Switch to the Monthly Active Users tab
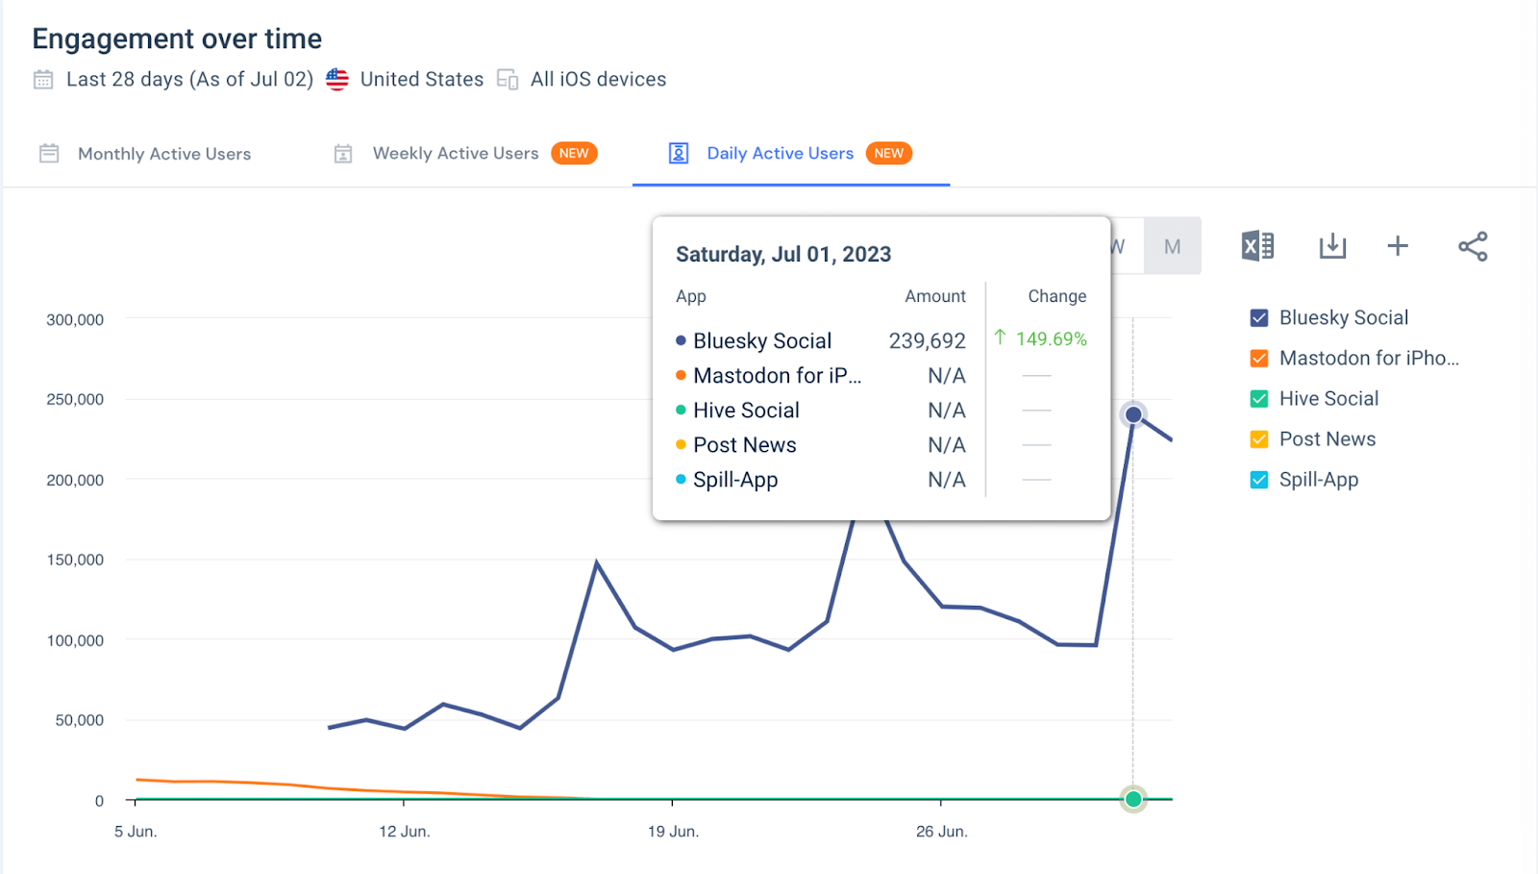The width and height of the screenshot is (1538, 874). 163,153
